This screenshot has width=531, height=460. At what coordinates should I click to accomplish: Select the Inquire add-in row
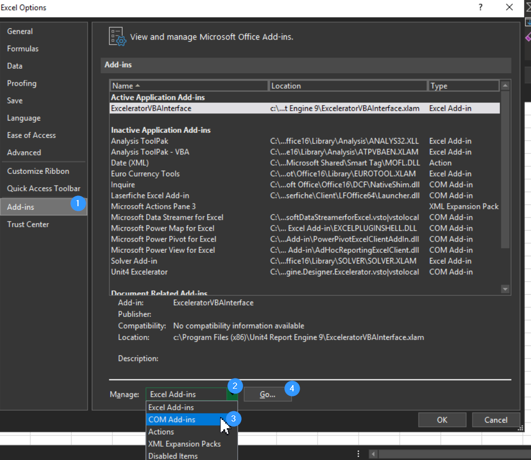coord(305,185)
